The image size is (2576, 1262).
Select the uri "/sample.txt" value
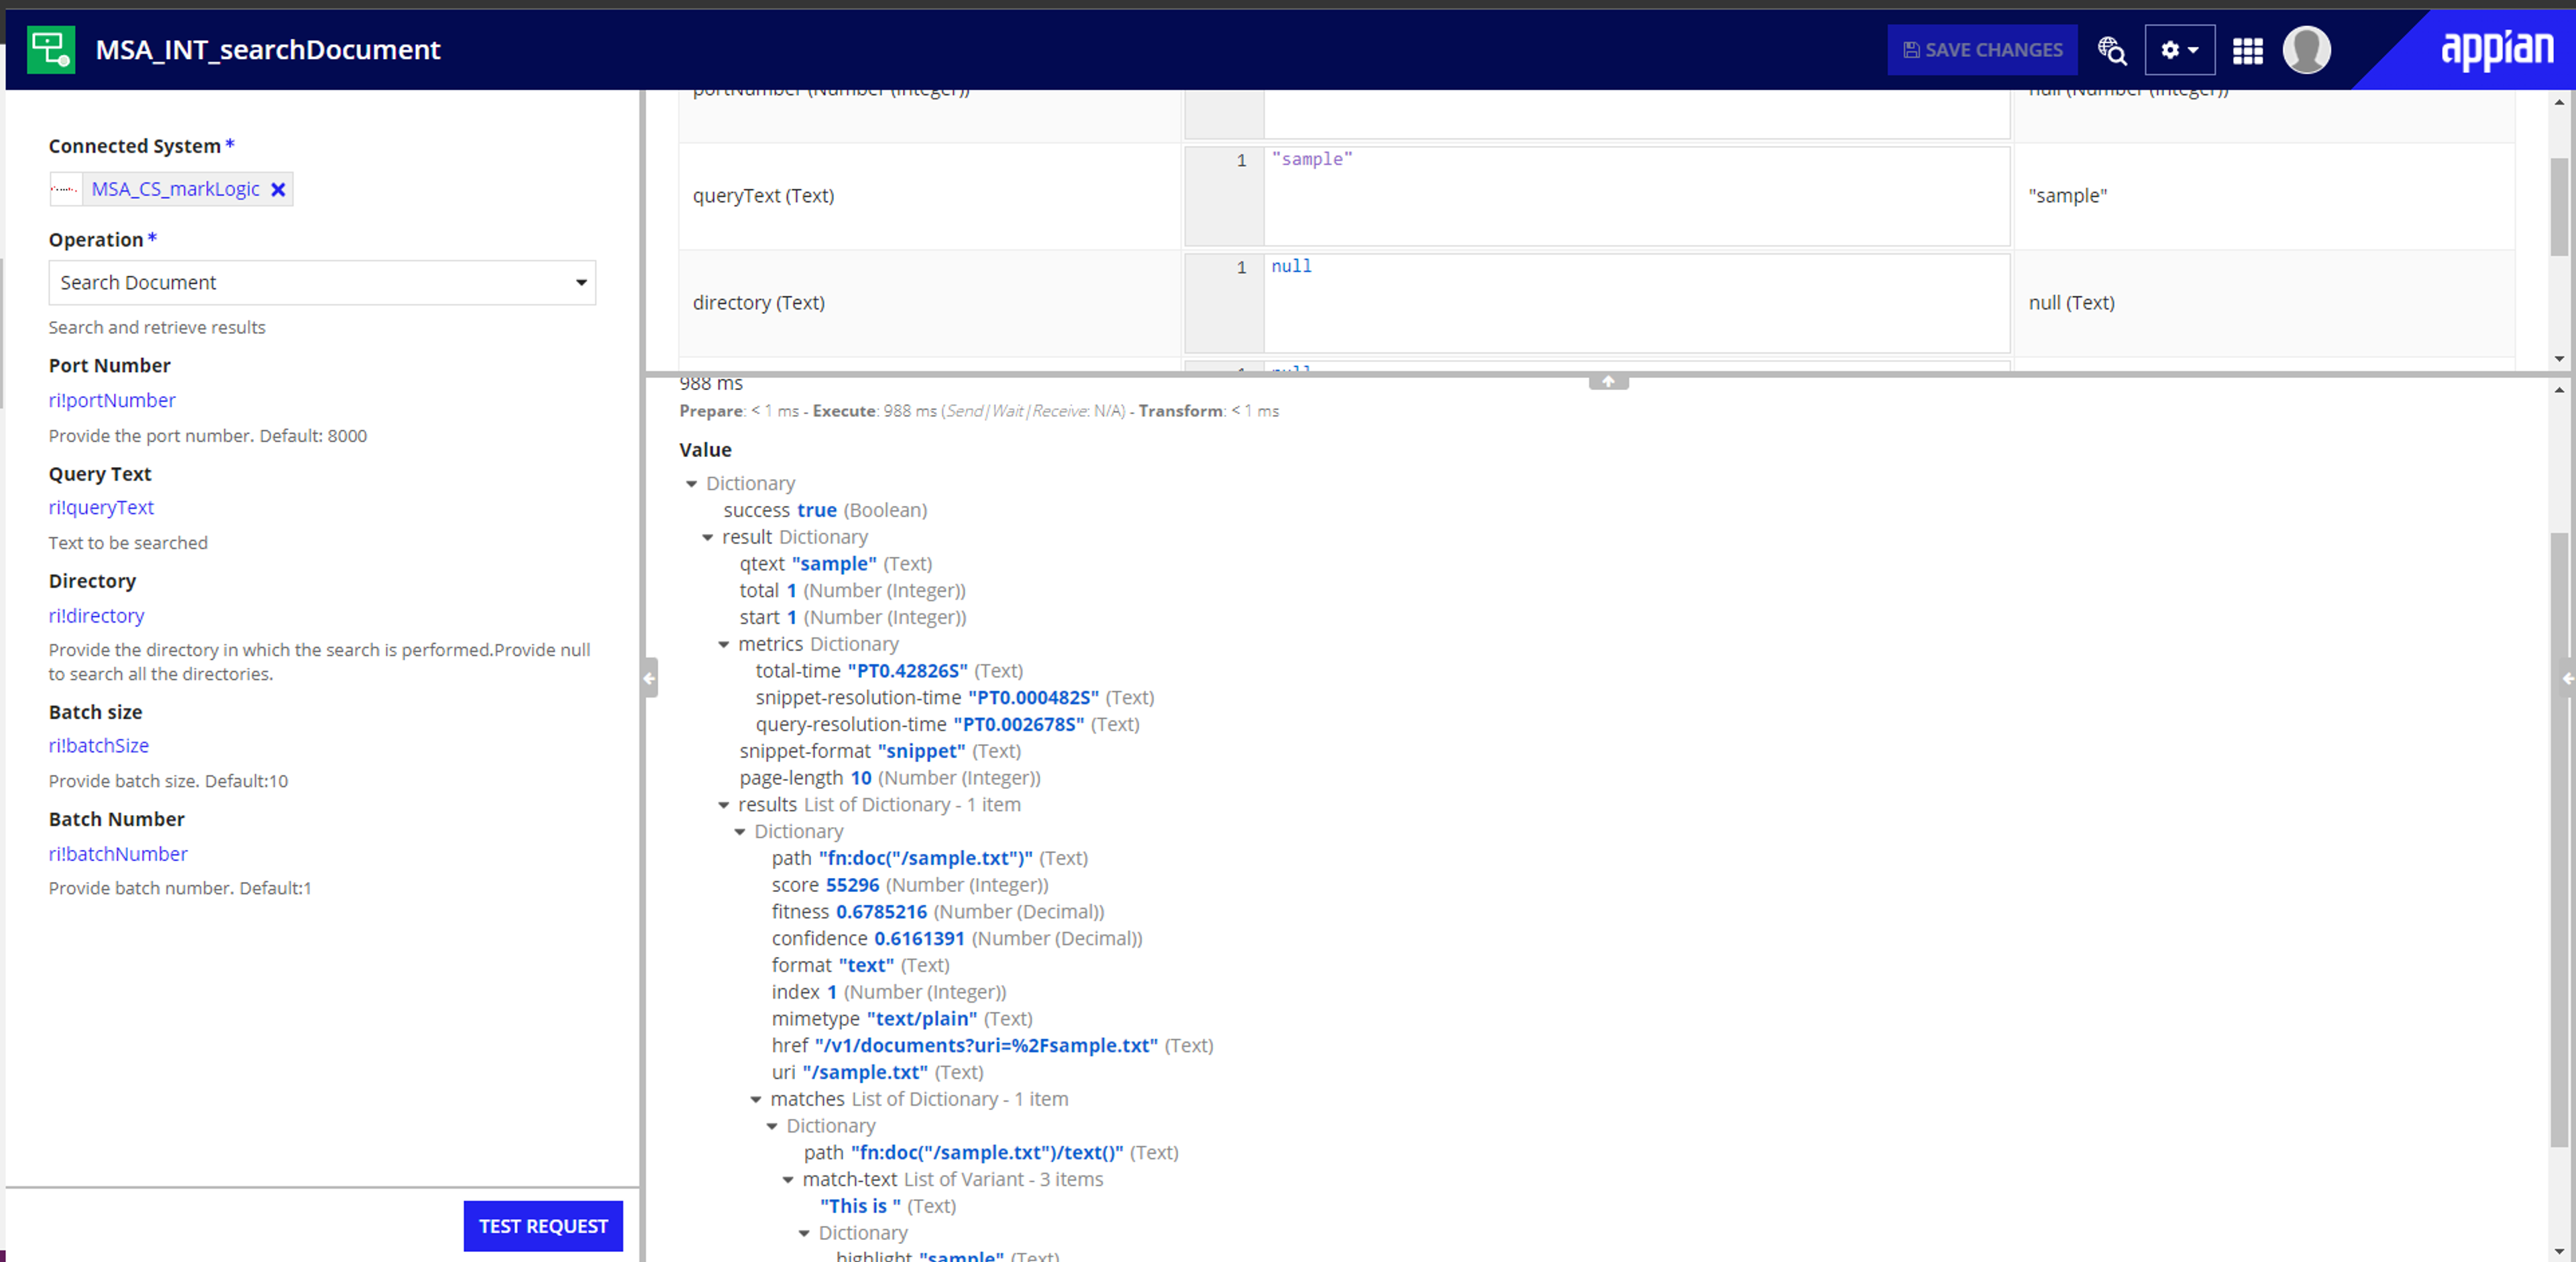click(865, 1072)
